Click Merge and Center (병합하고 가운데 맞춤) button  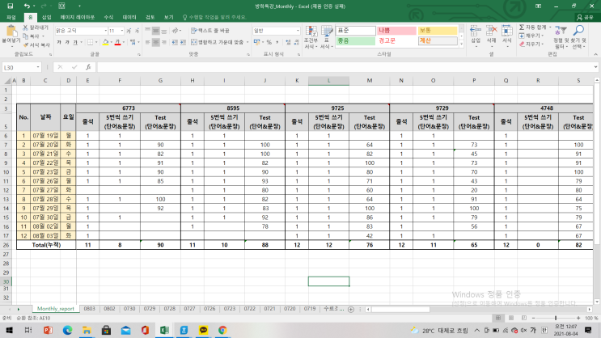218,42
